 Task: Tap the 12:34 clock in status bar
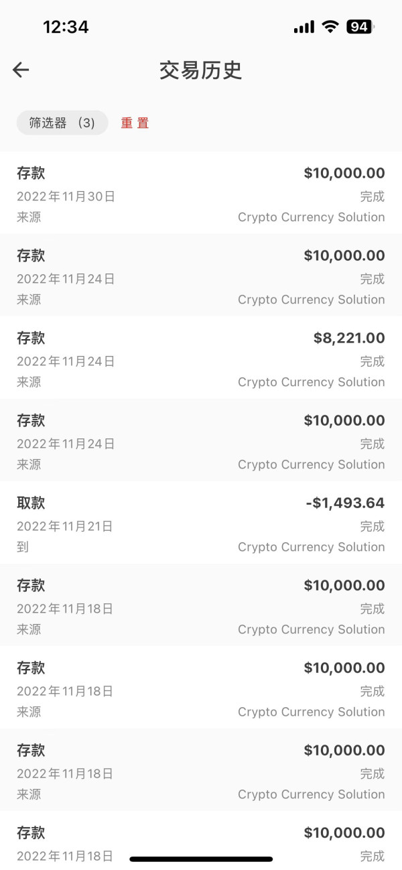[x=66, y=27]
